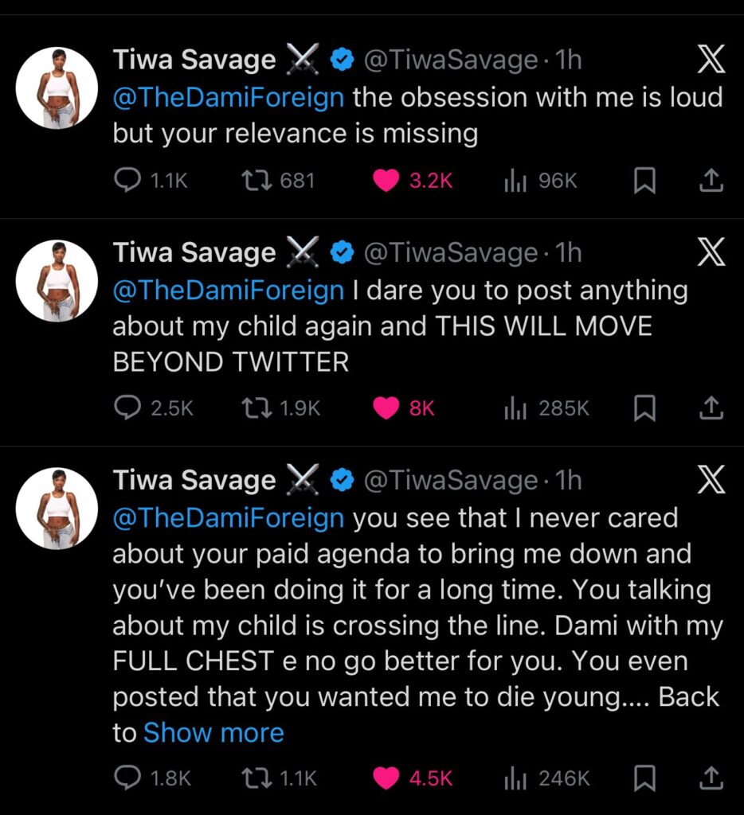Unlike the first tweet
Screen dimensions: 744x815
pos(386,181)
